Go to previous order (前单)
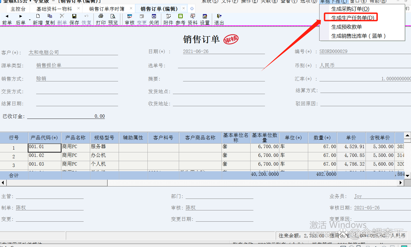The width and height of the screenshot is (411, 247). point(7,19)
